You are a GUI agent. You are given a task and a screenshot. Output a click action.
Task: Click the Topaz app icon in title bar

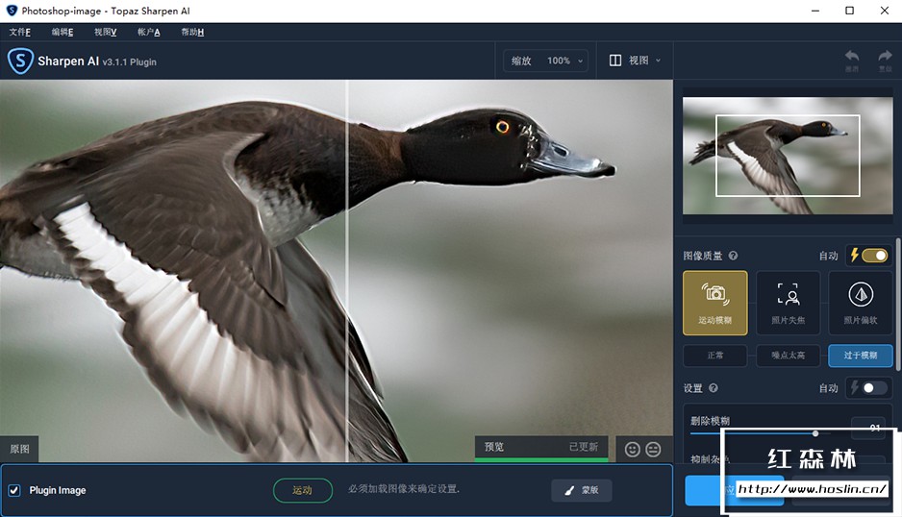coord(11,11)
